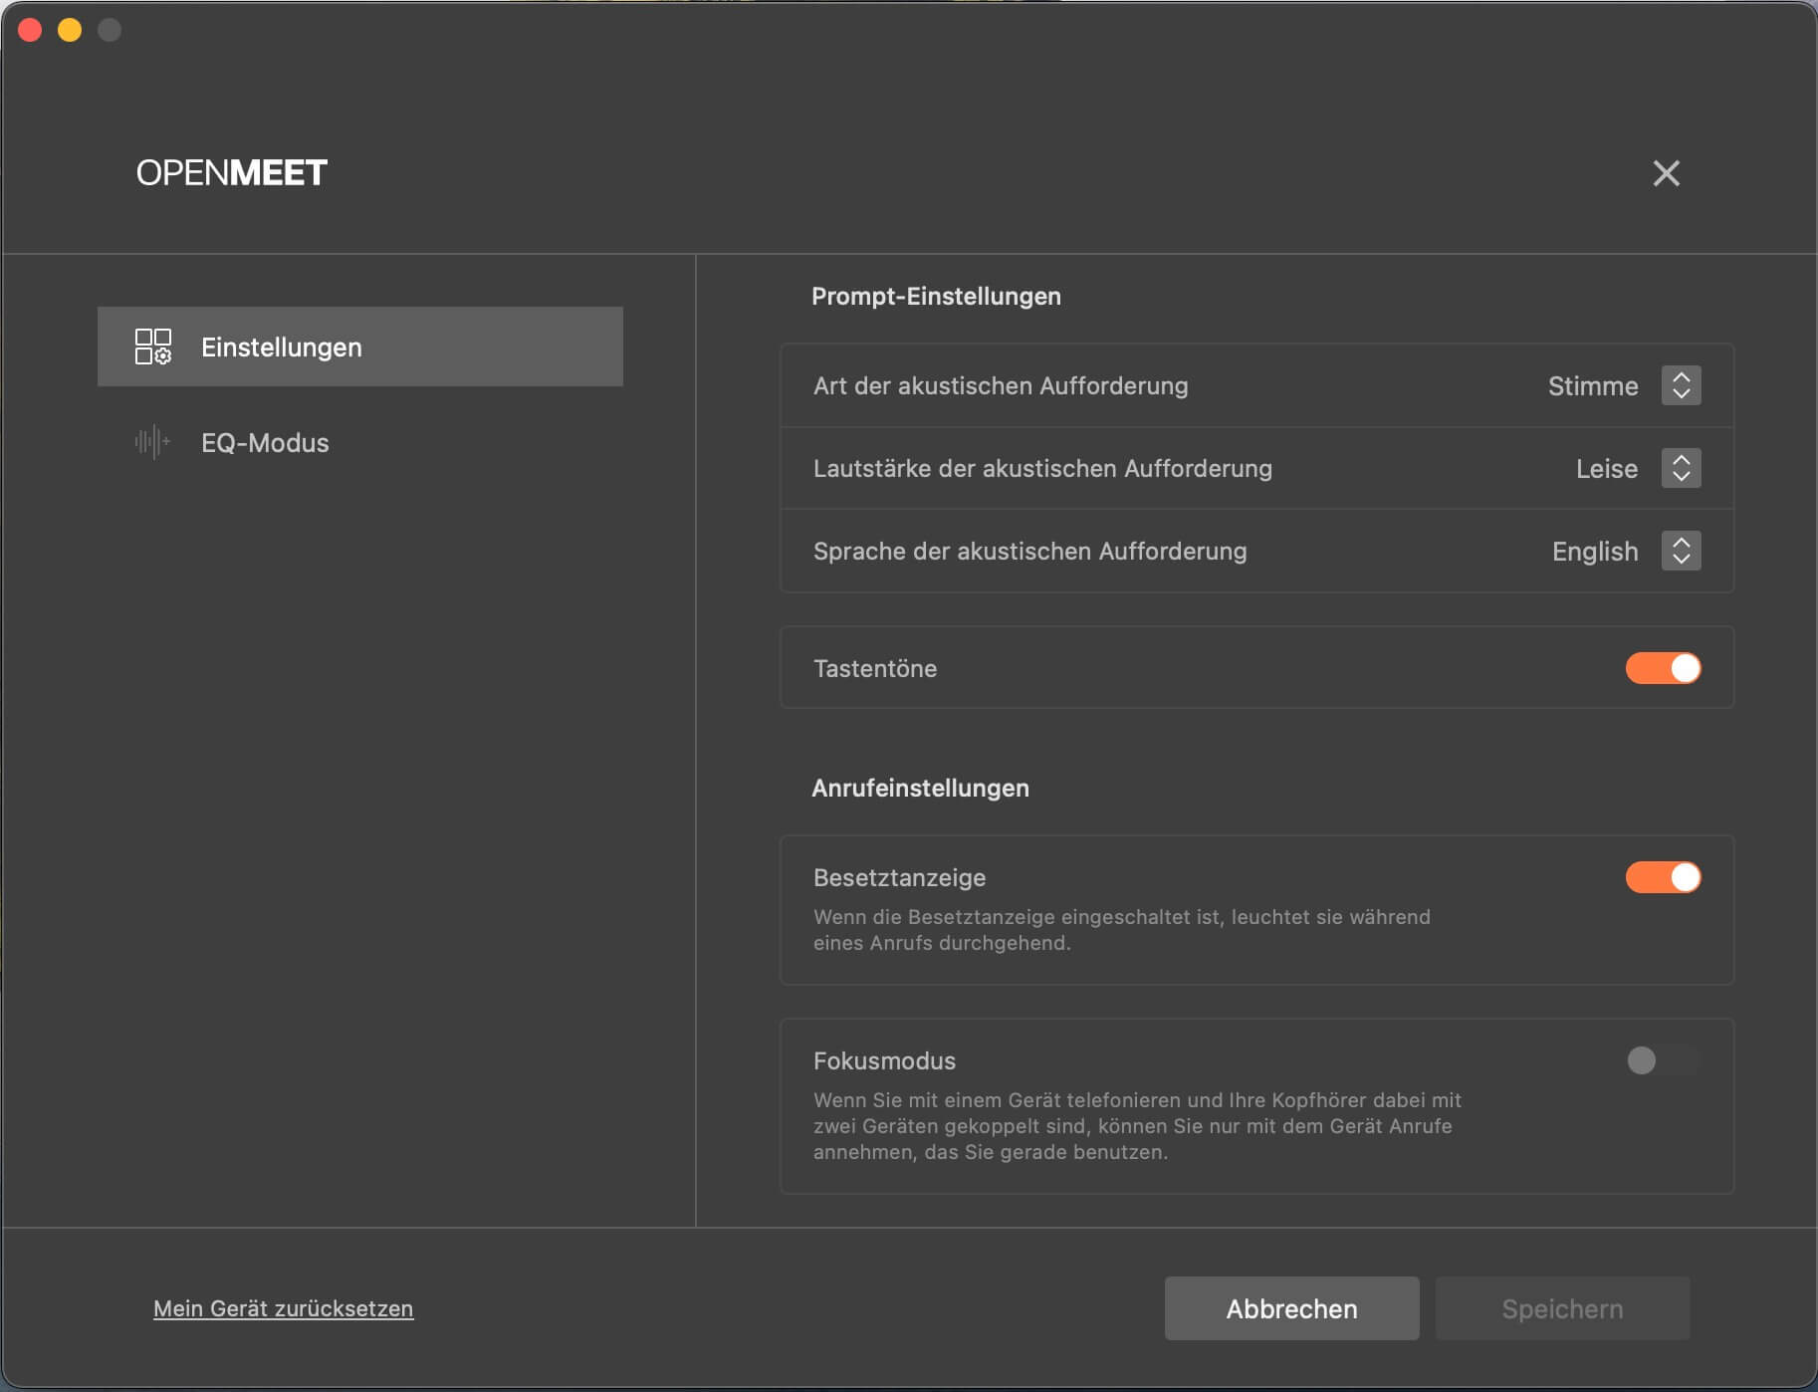1818x1392 pixels.
Task: Click the Besetztanzeige description text
Action: pyautogui.click(x=1121, y=930)
